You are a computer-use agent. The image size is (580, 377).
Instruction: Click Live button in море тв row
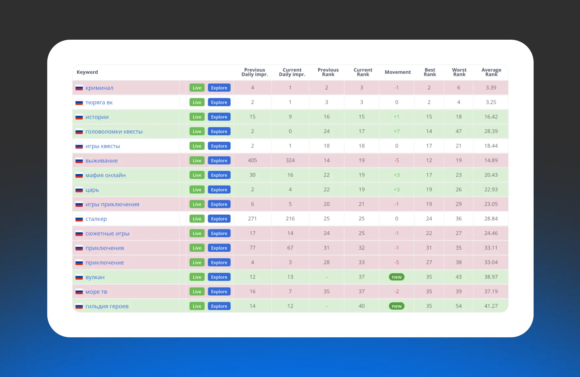point(197,292)
